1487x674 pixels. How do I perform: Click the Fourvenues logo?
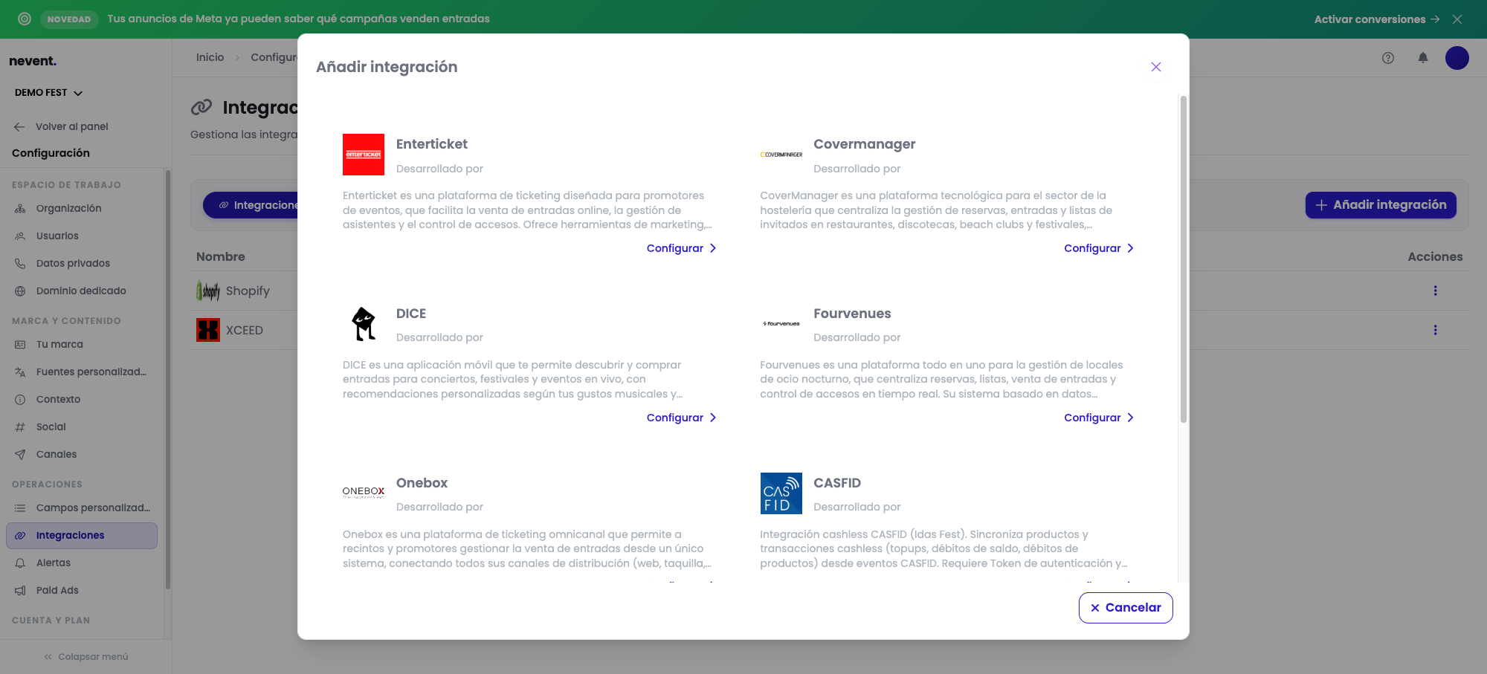[781, 324]
